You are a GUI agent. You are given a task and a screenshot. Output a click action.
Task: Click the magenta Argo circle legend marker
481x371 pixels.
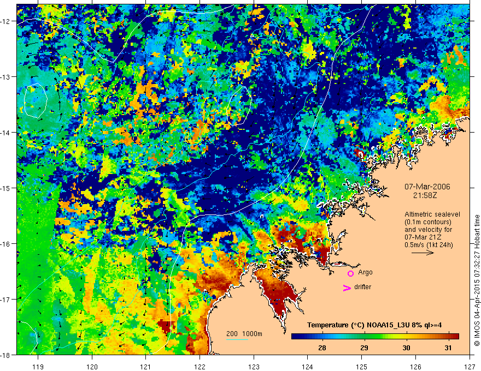(x=350, y=273)
